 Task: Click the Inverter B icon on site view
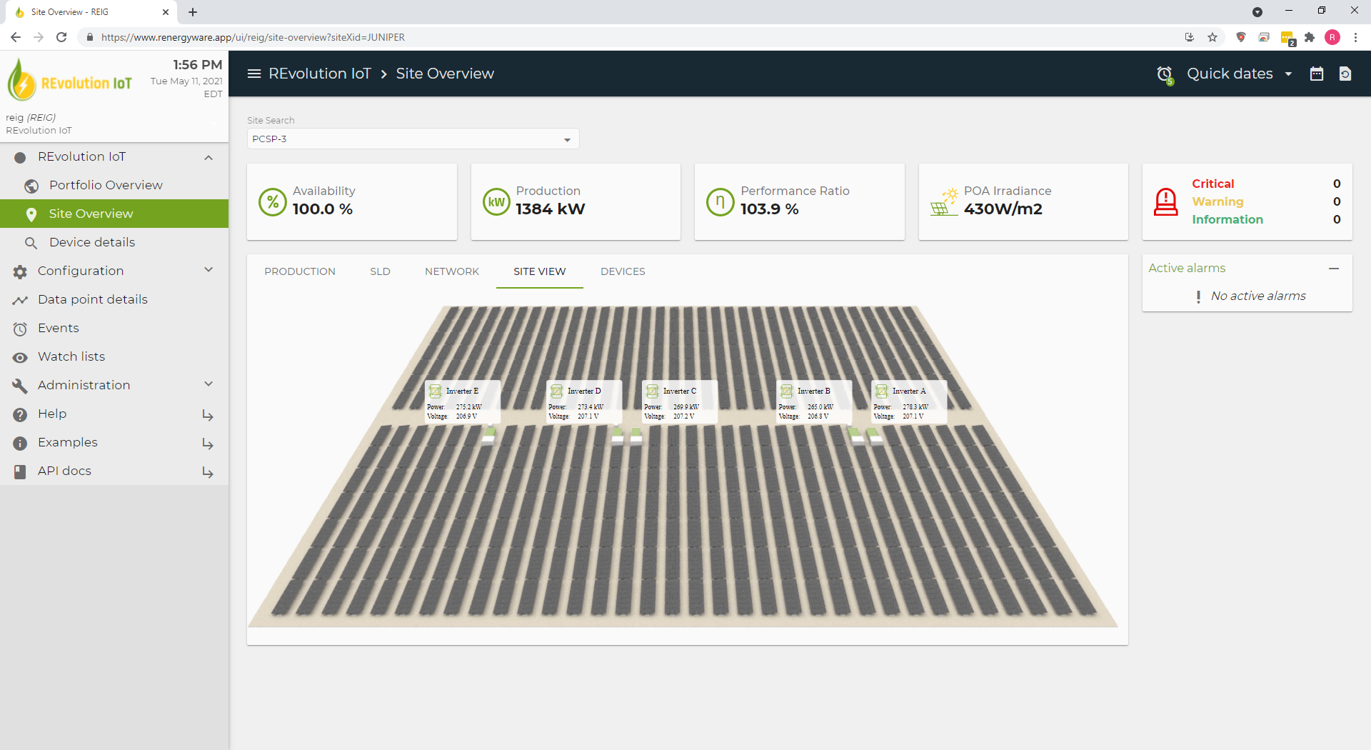pos(786,391)
